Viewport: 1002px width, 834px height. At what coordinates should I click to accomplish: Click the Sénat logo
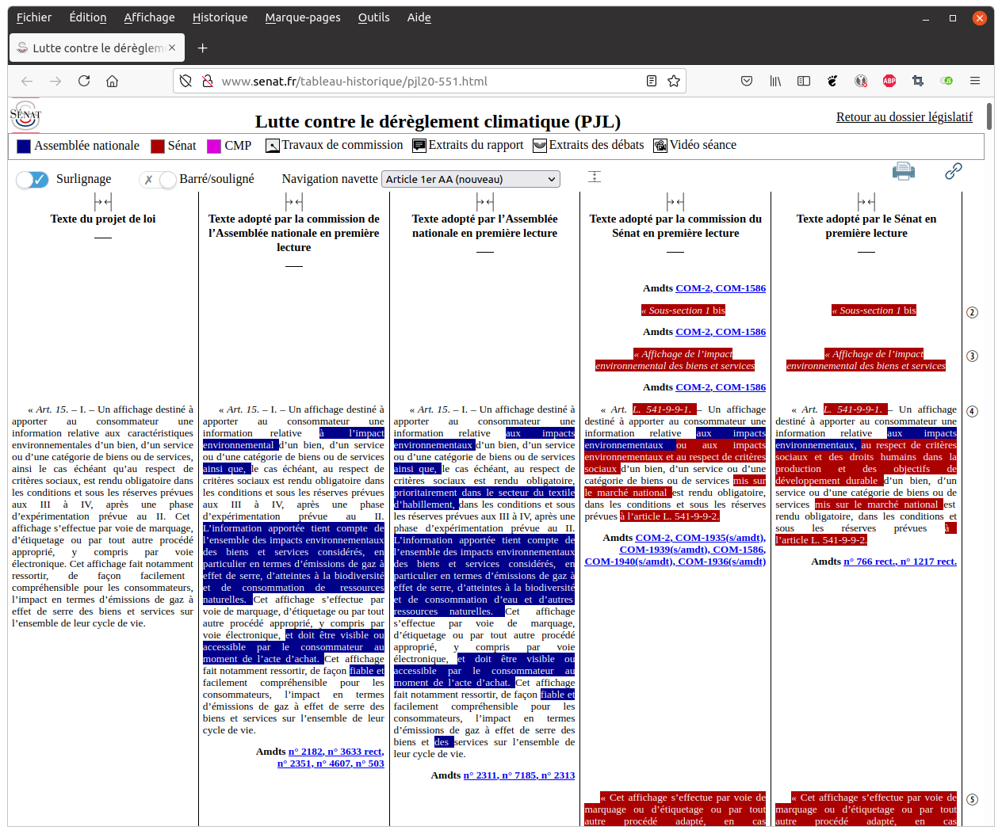pos(25,115)
